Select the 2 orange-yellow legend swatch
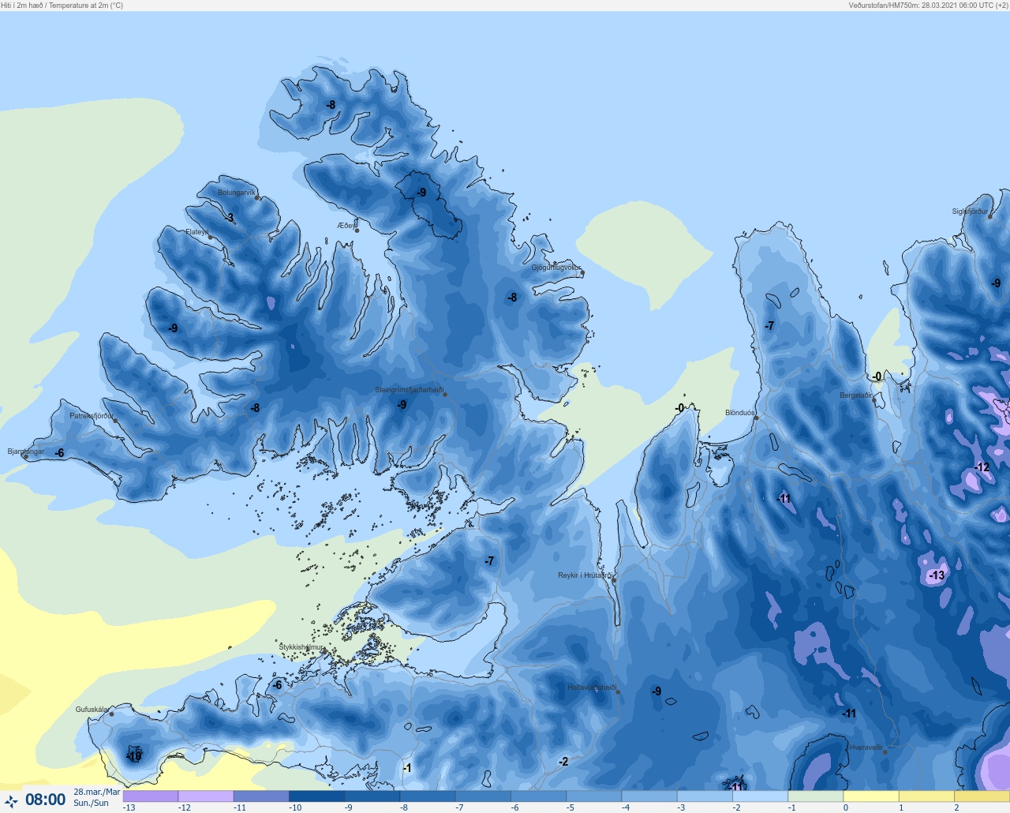1010x813 pixels. (982, 796)
